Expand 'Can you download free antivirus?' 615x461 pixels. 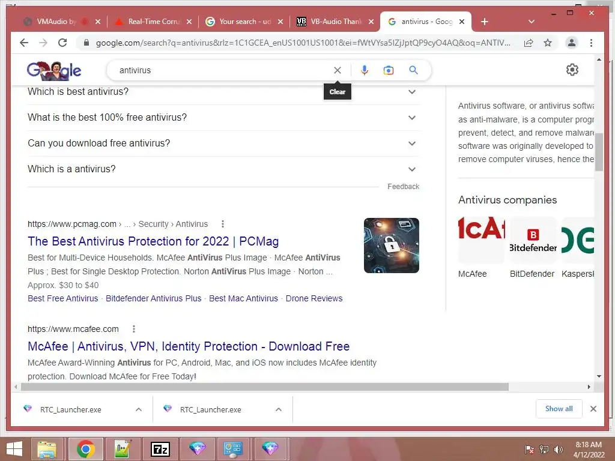(x=223, y=143)
